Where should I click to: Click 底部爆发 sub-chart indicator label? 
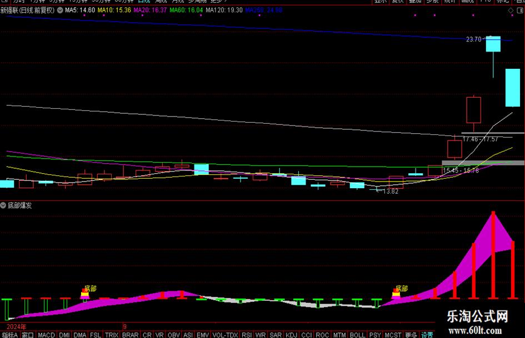[20, 205]
